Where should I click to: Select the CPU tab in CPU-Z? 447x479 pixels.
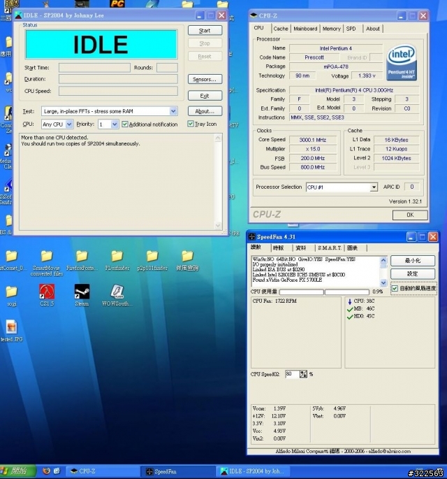pos(258,28)
